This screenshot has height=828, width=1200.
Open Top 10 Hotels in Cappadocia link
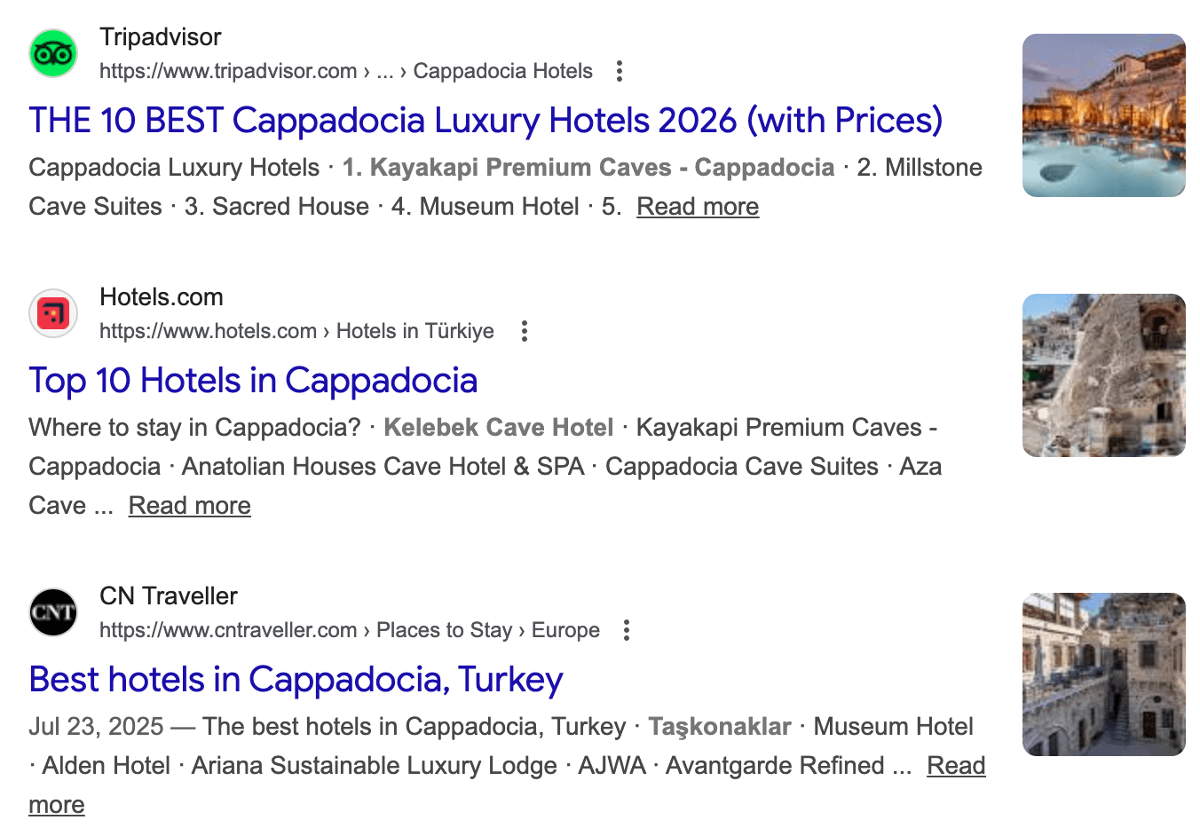[x=253, y=381]
